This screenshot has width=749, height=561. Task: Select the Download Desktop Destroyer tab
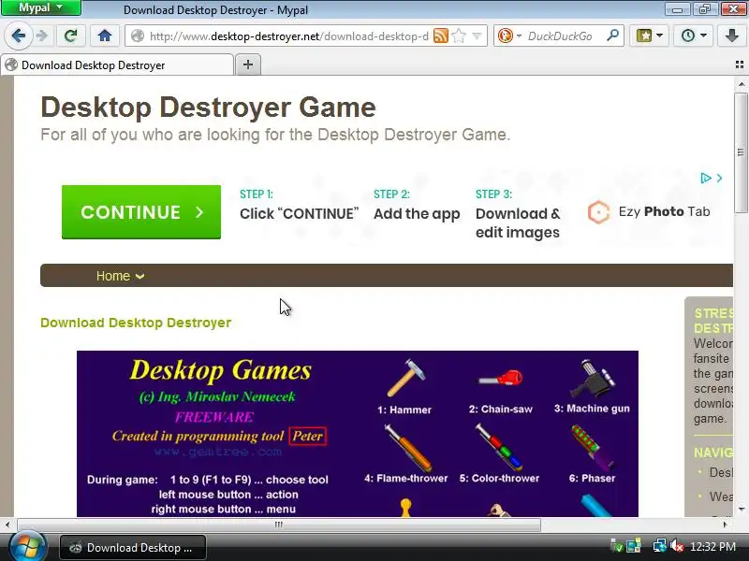[x=117, y=65]
